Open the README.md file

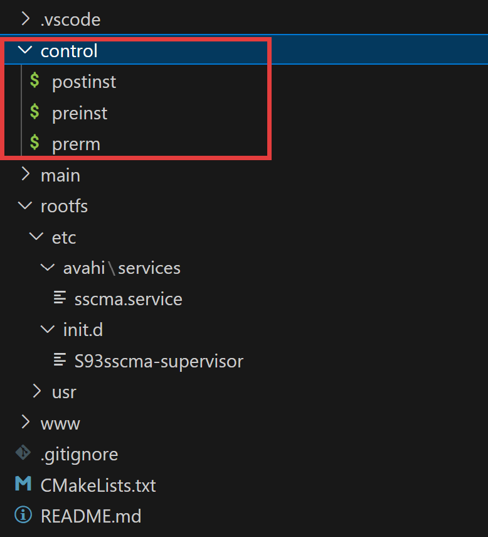[x=91, y=516]
